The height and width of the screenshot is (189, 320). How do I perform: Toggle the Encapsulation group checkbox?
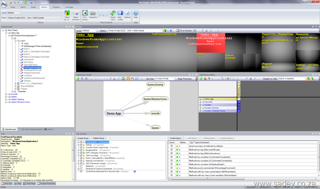click(x=81, y=150)
